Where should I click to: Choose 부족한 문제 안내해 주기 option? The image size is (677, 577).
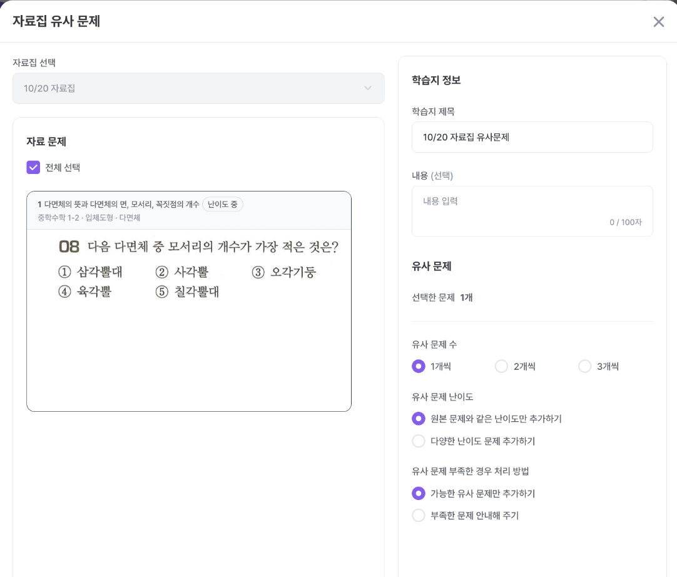tap(419, 515)
